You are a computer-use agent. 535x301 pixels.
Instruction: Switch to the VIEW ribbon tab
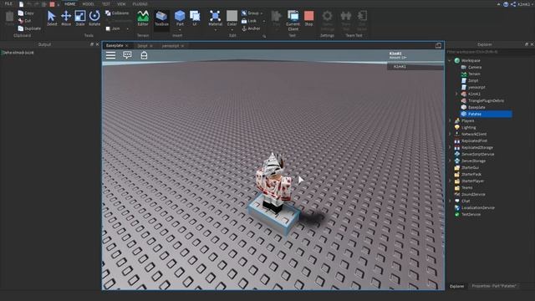click(121, 4)
